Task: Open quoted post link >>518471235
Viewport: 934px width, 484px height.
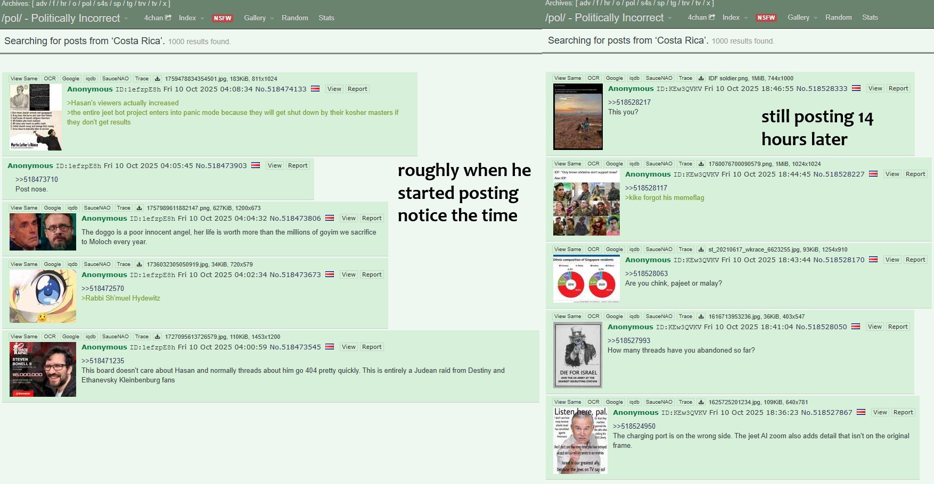Action: [x=103, y=361]
